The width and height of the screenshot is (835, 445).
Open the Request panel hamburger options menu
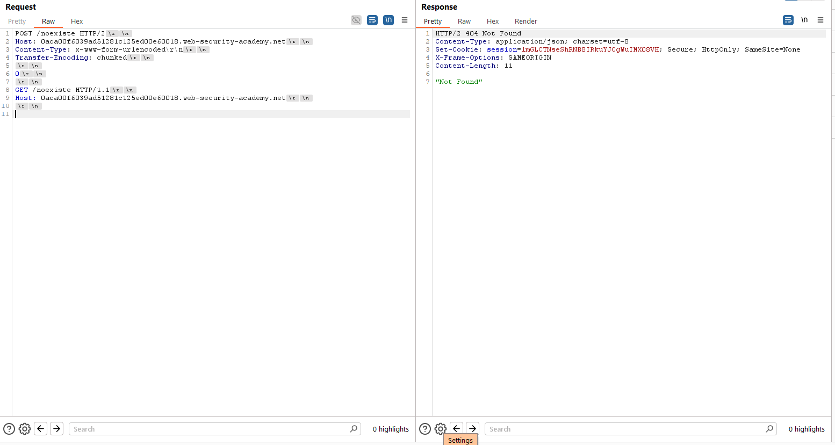405,20
